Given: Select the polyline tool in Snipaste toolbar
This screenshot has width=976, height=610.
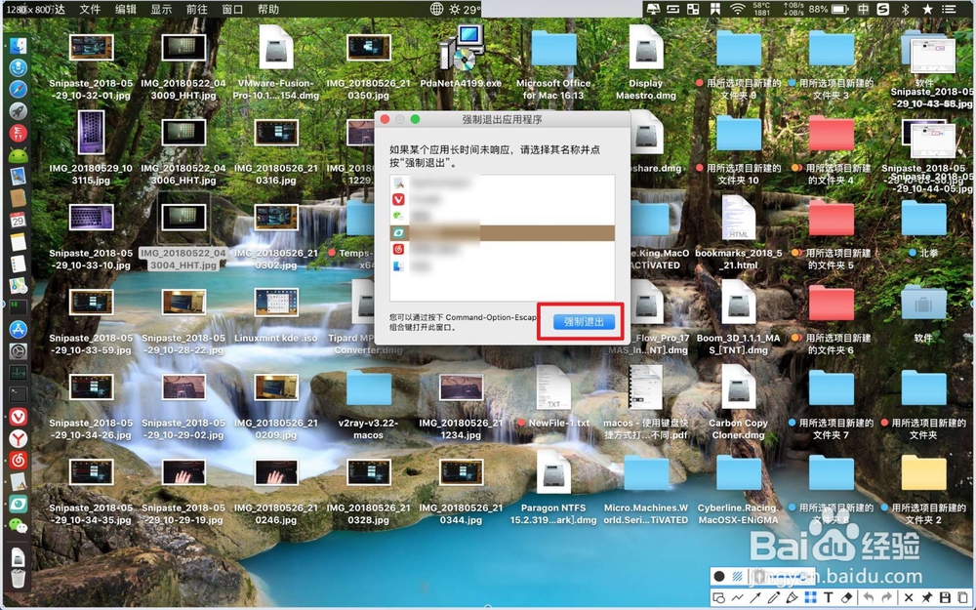Looking at the screenshot, I should pos(737,597).
